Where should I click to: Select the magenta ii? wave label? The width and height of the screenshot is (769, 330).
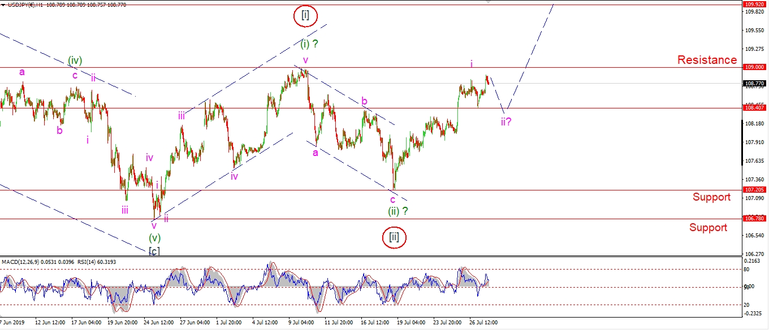pos(506,121)
